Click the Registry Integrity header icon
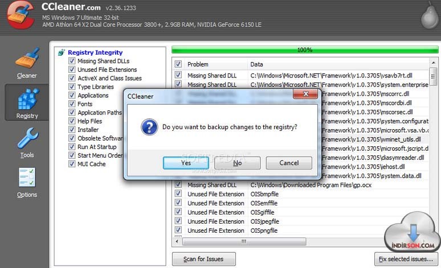Screen dimensions: 441x268 coord(62,52)
